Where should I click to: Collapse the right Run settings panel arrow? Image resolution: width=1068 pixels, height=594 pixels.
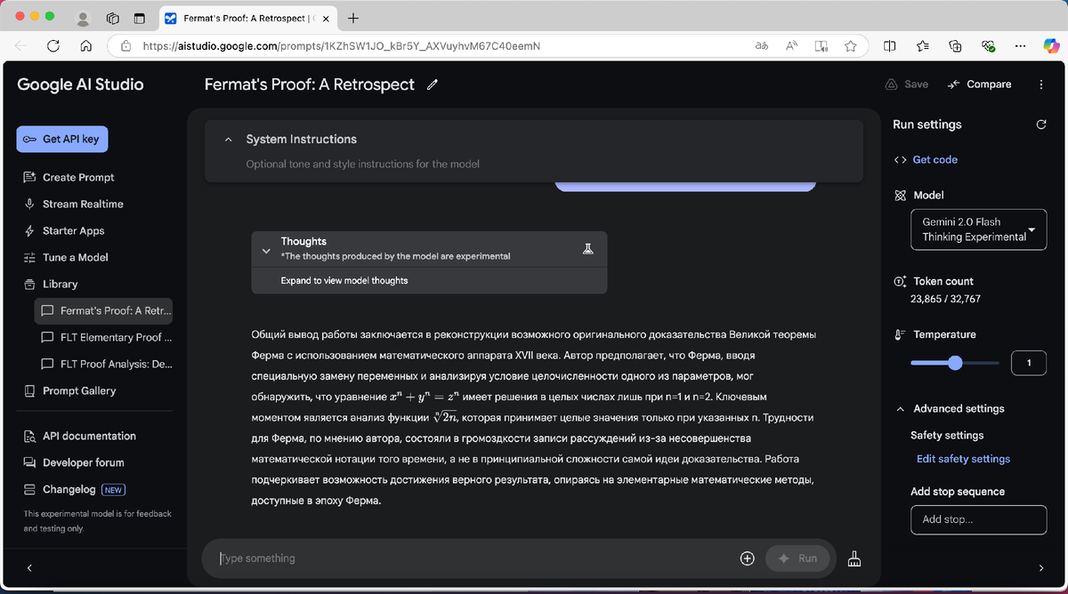[1041, 567]
